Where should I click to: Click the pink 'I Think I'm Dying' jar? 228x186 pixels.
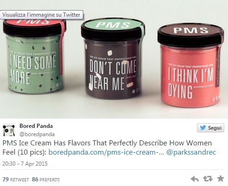(191, 66)
